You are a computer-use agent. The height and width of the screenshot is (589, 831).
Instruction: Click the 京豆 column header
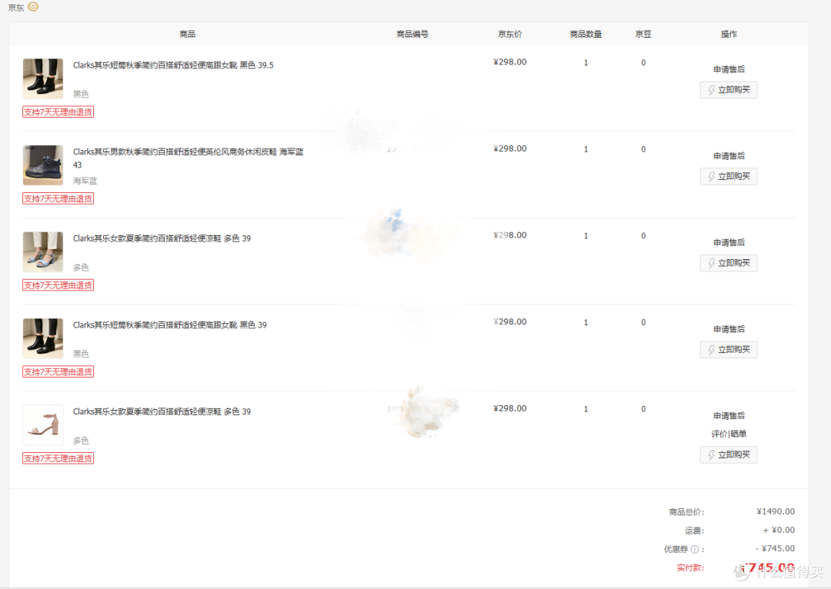643,34
